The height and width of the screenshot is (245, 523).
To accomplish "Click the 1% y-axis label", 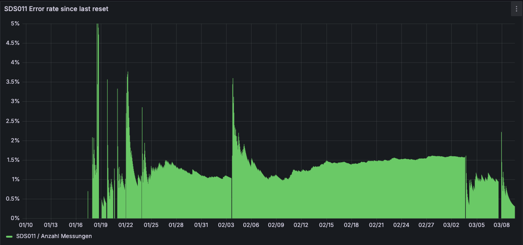I will [16, 179].
